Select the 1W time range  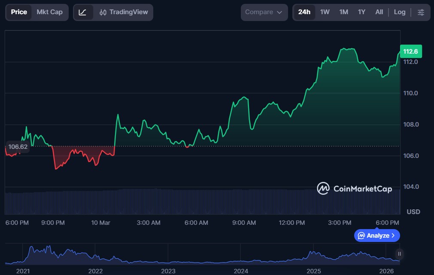point(325,12)
